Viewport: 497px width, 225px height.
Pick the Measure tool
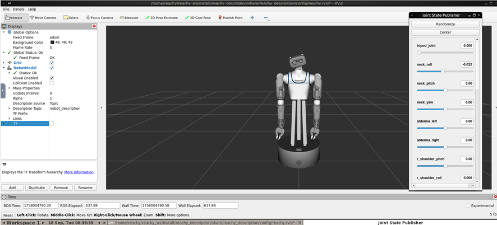click(128, 17)
